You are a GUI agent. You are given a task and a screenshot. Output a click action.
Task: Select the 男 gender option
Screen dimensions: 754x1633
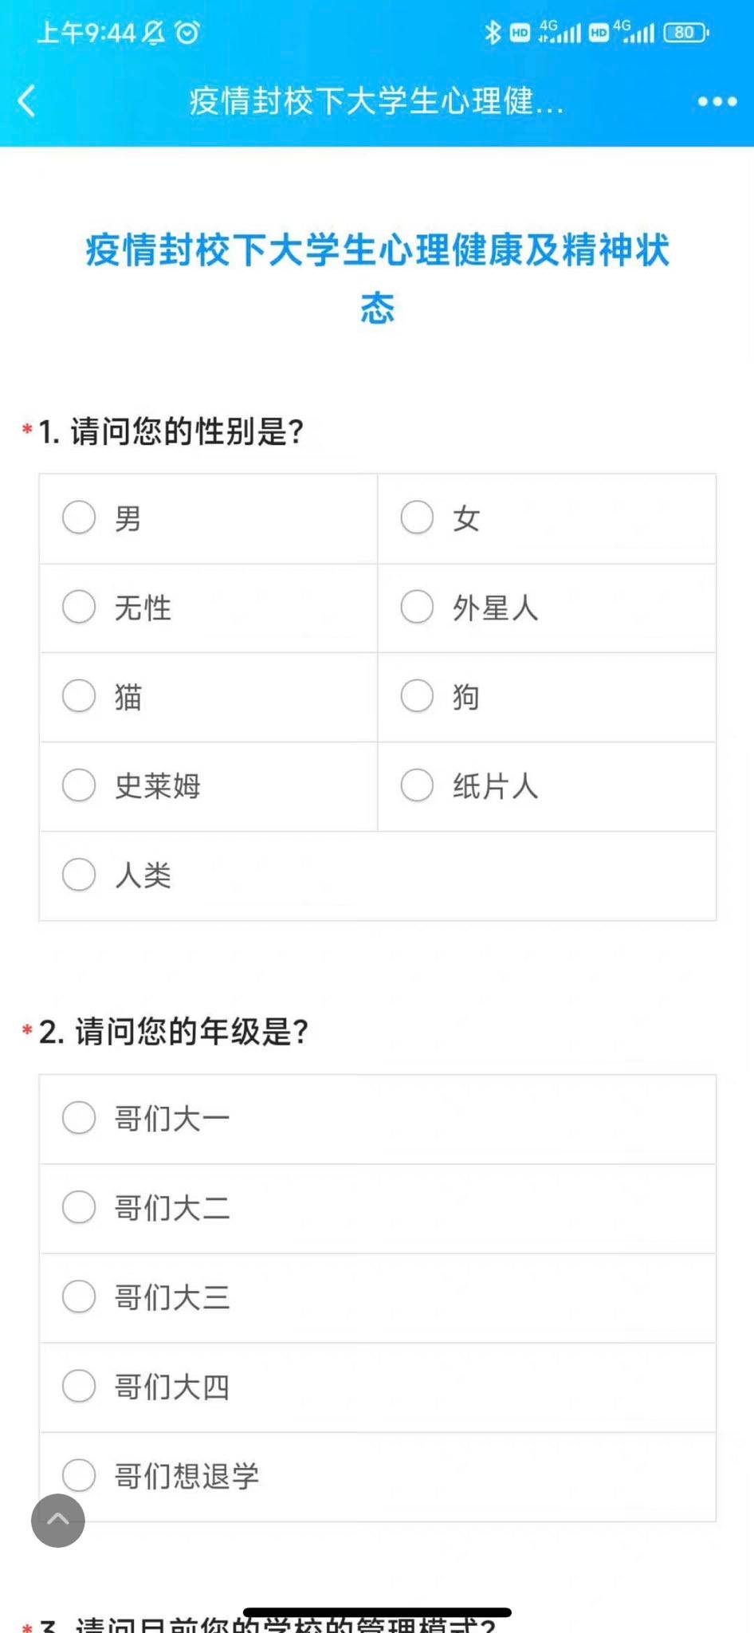(x=79, y=517)
